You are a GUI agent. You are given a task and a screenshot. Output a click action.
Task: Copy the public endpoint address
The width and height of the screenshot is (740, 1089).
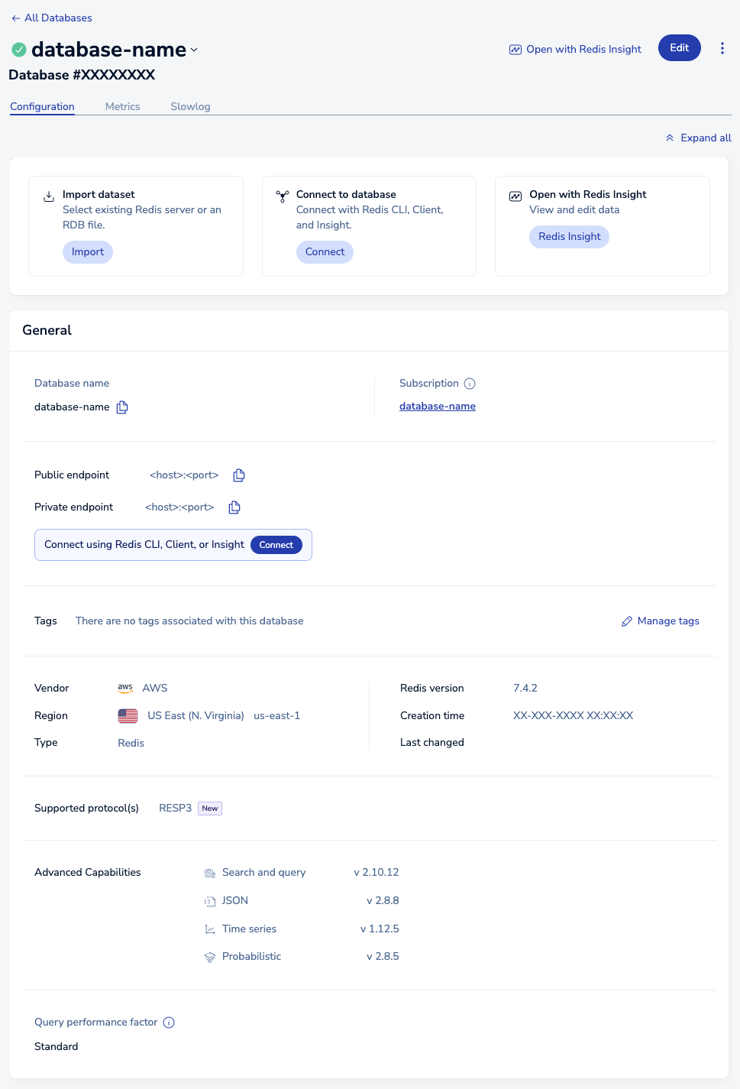pos(239,475)
